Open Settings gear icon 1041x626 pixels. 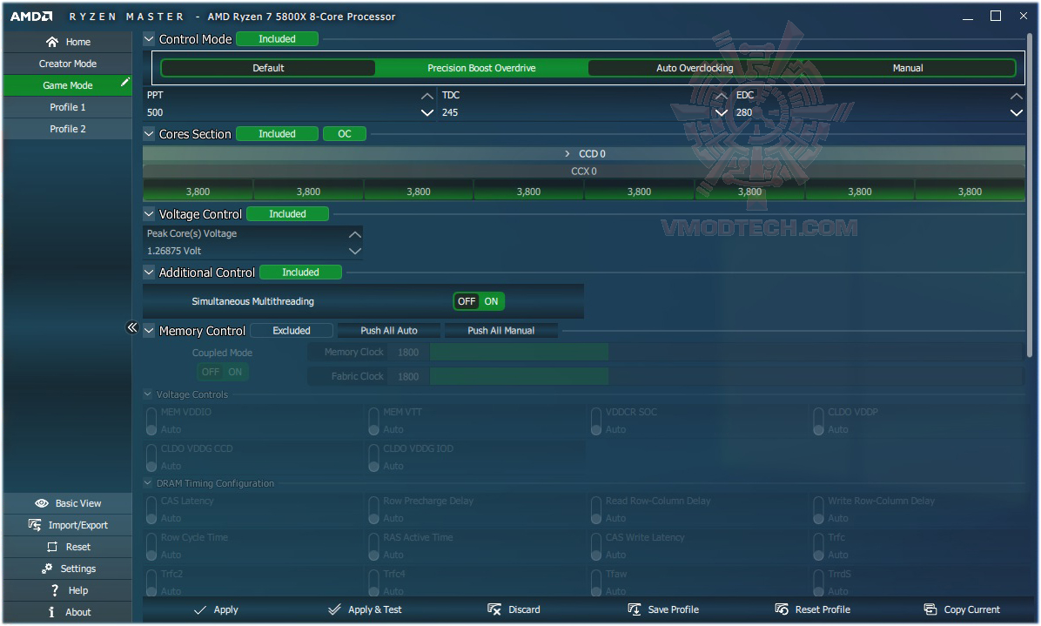(x=47, y=569)
